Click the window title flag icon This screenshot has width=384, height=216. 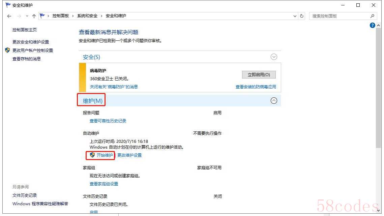pyautogui.click(x=8, y=5)
